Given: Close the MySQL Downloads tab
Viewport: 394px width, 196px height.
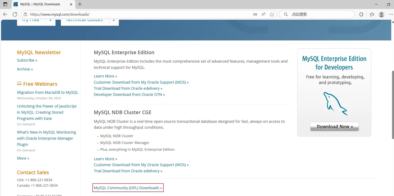Looking at the screenshot, I should [71, 4].
